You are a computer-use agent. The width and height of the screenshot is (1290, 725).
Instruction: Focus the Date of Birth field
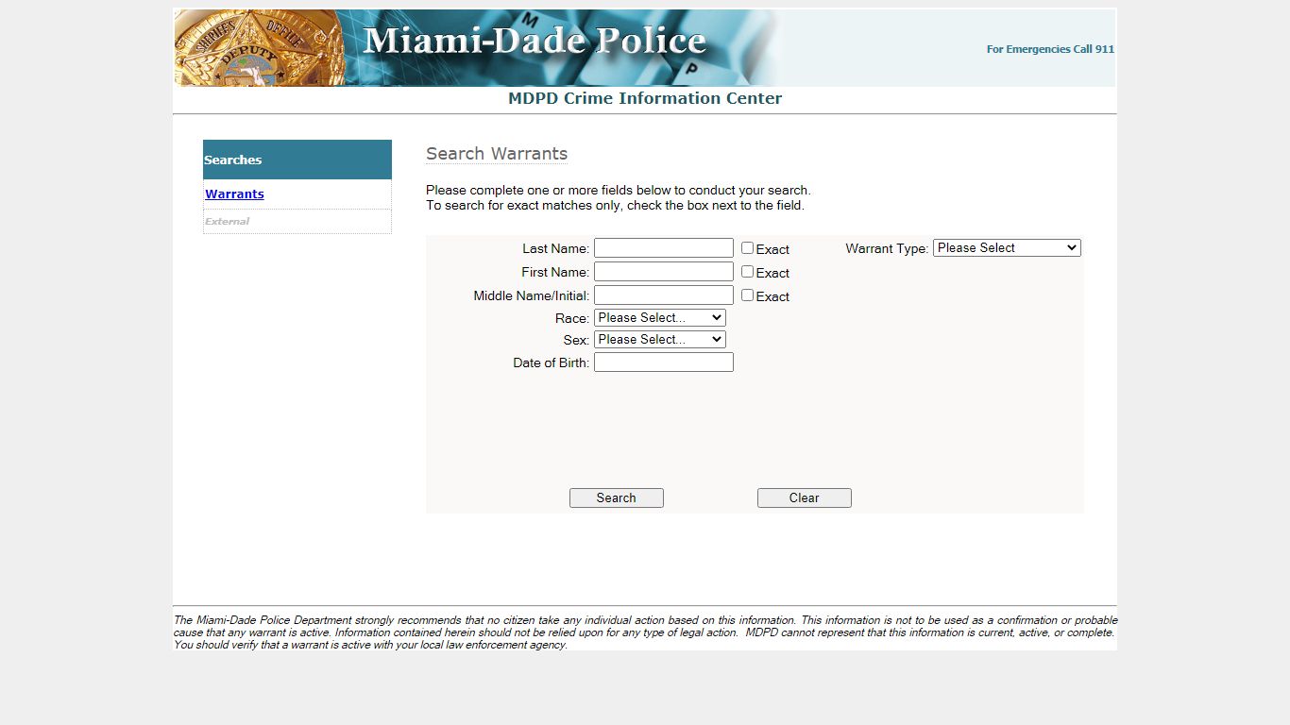tap(663, 362)
